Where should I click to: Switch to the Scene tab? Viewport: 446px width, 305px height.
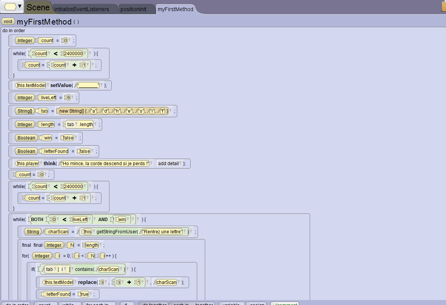click(38, 7)
